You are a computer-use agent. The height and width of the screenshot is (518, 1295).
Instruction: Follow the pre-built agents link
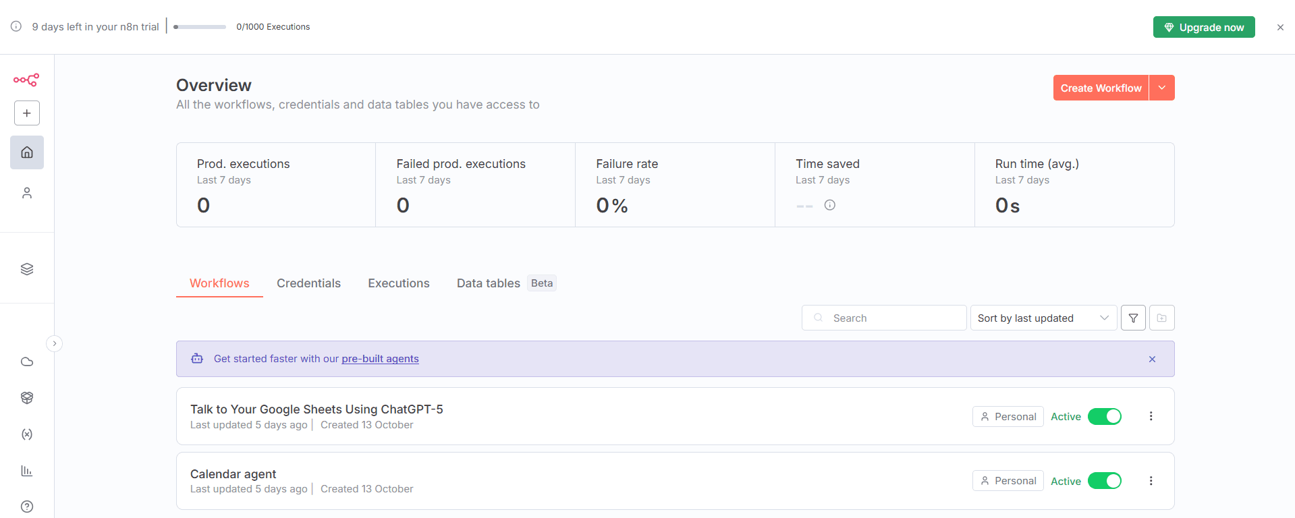coord(380,359)
